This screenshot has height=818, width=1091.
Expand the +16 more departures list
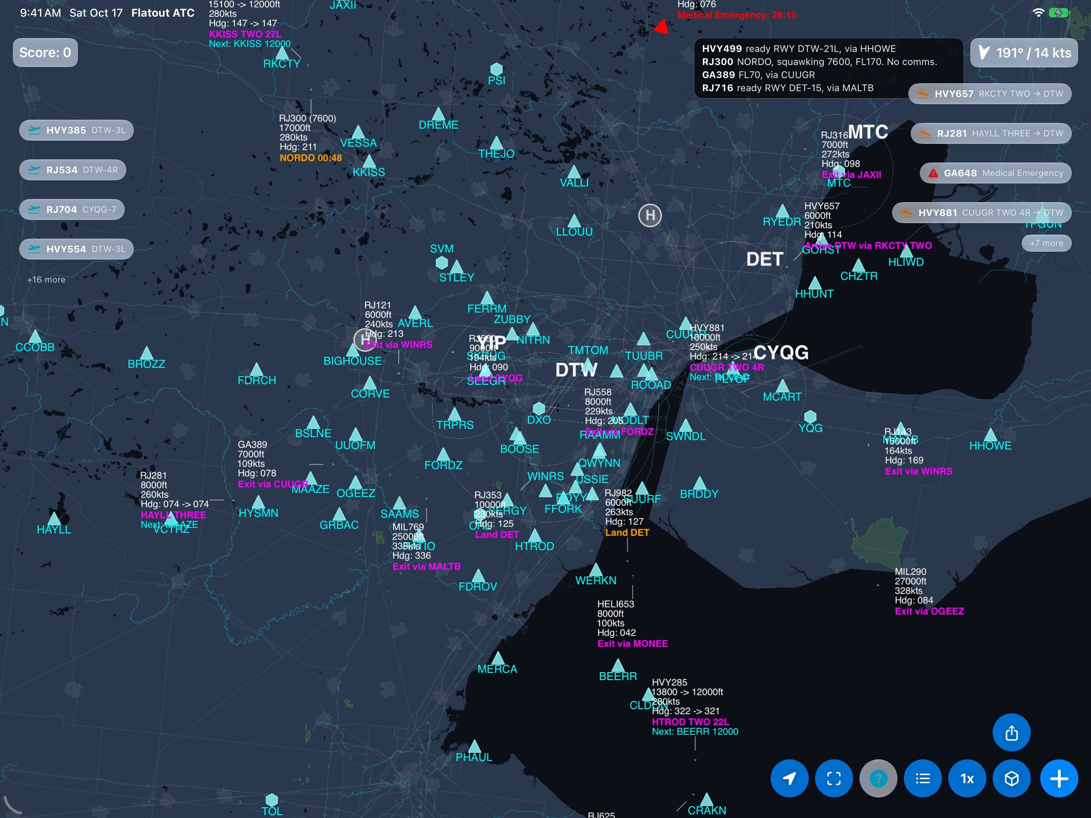46,279
